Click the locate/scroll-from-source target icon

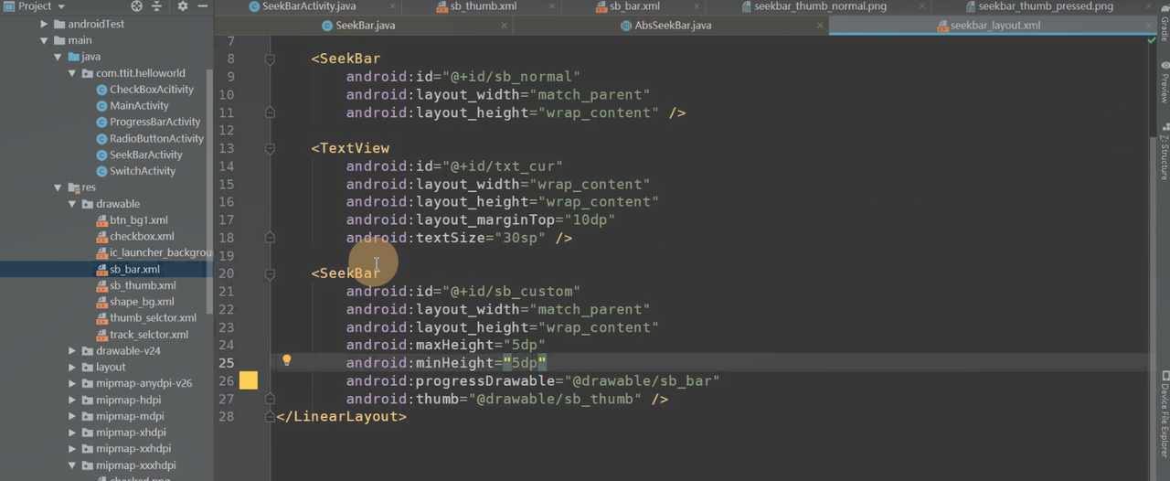[x=137, y=6]
